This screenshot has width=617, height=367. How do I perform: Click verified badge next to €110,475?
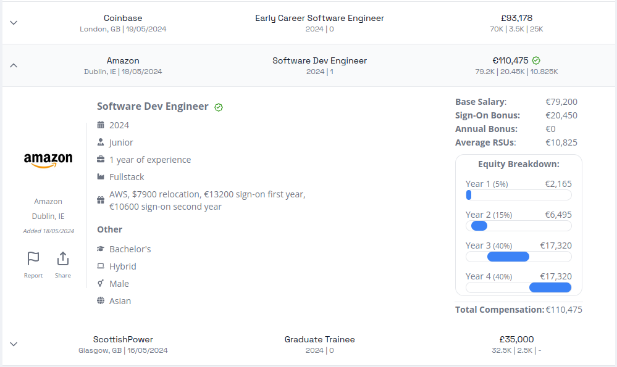click(x=536, y=60)
